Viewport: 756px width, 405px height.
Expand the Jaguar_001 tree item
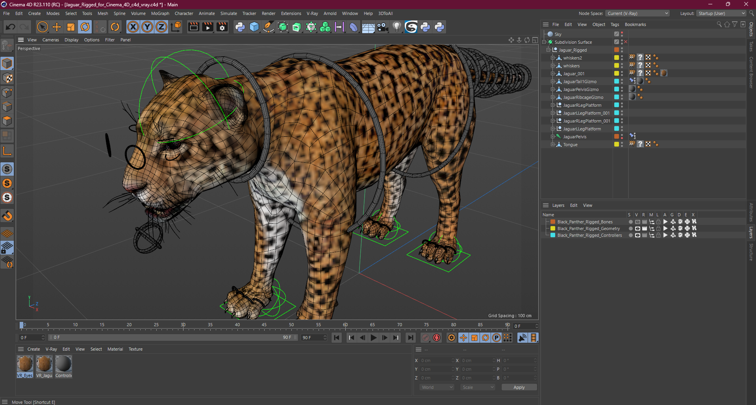tap(552, 74)
